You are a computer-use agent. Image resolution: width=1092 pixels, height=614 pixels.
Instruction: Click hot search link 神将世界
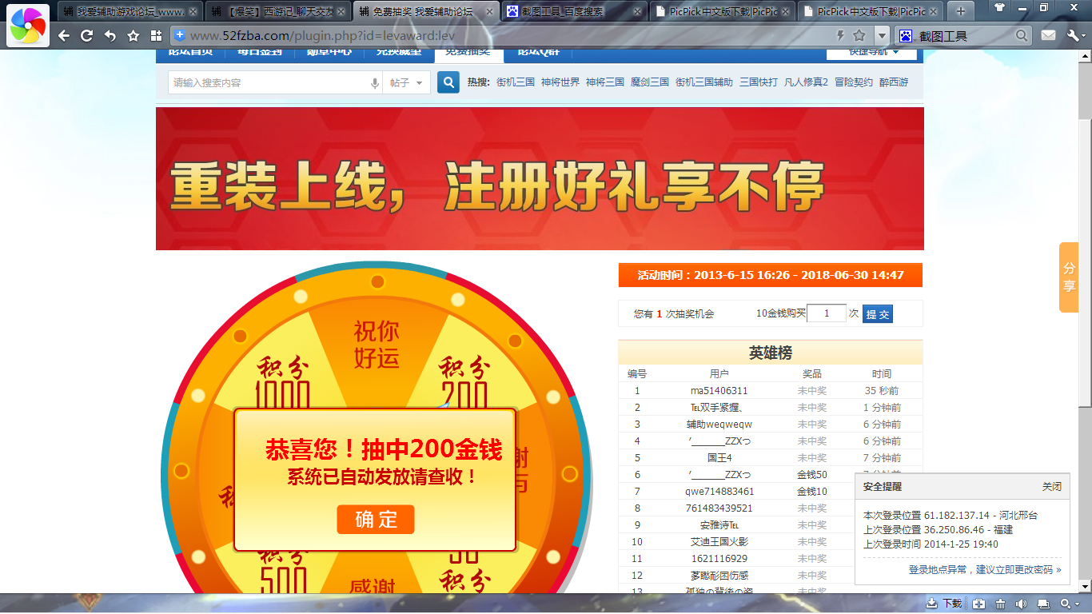(x=560, y=82)
